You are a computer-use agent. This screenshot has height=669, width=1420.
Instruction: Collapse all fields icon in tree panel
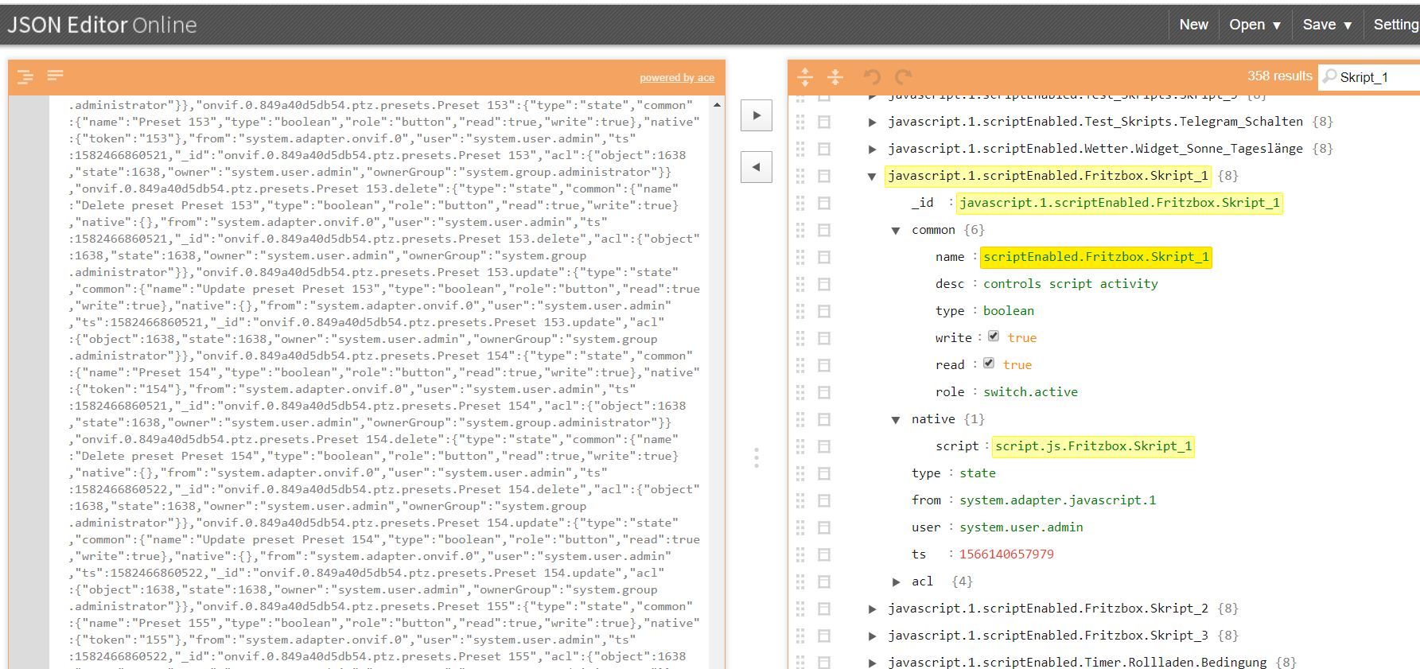click(x=835, y=76)
